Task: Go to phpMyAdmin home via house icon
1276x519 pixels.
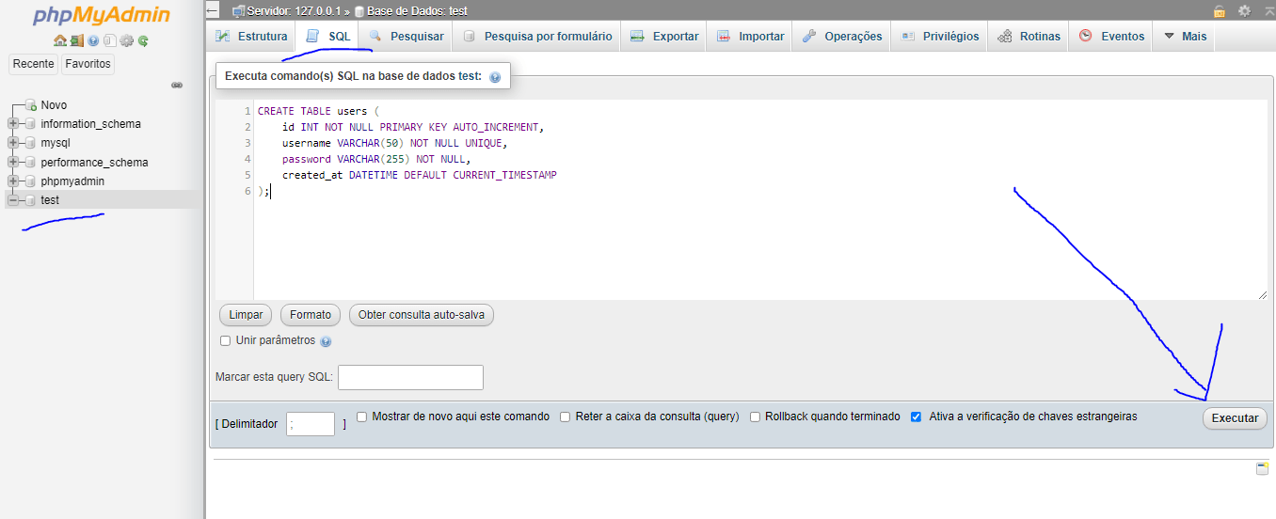Action: (x=60, y=40)
